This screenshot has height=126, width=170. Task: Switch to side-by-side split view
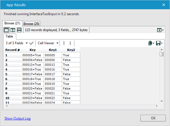(x=13, y=30)
